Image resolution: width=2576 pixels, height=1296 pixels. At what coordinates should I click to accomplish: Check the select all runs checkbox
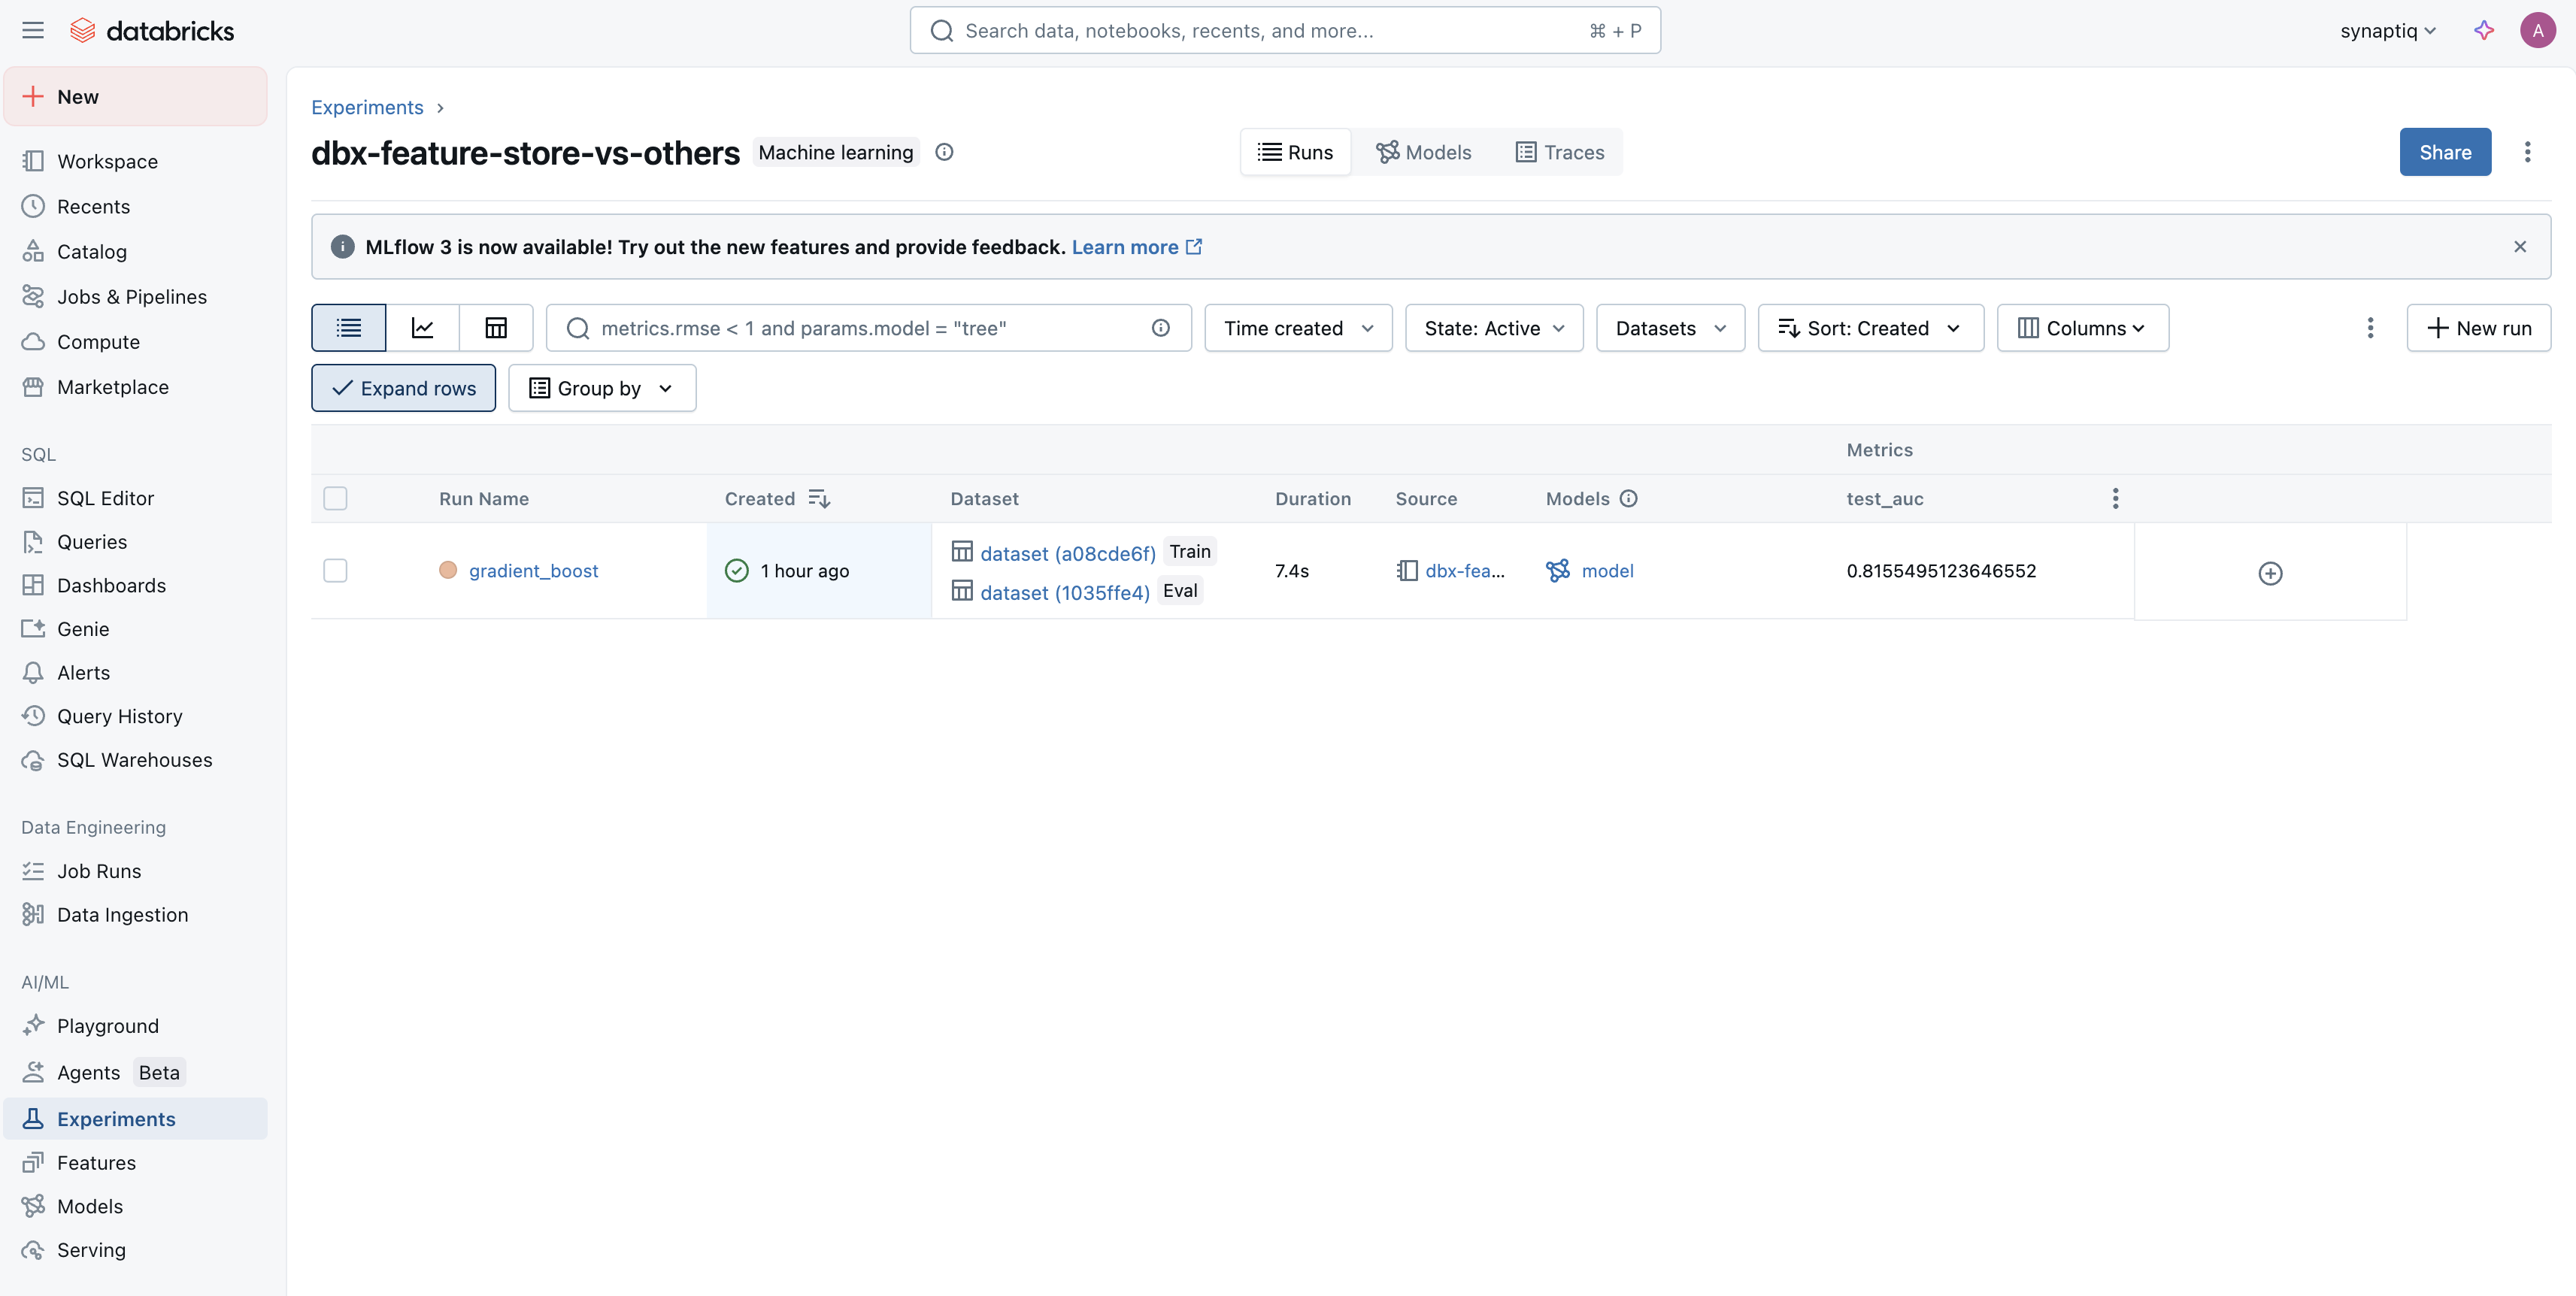tap(335, 498)
